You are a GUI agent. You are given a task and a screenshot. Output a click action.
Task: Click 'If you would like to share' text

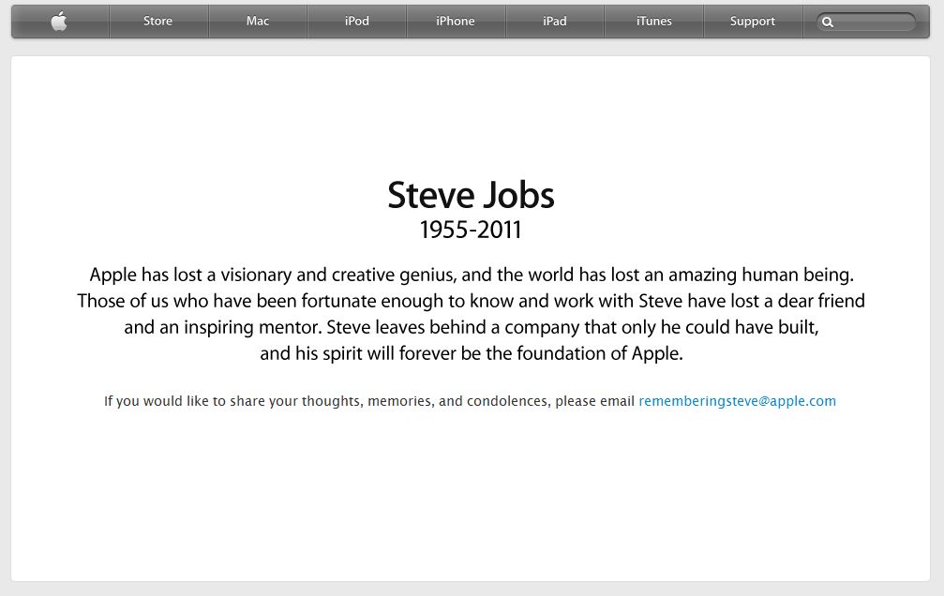click(x=369, y=401)
